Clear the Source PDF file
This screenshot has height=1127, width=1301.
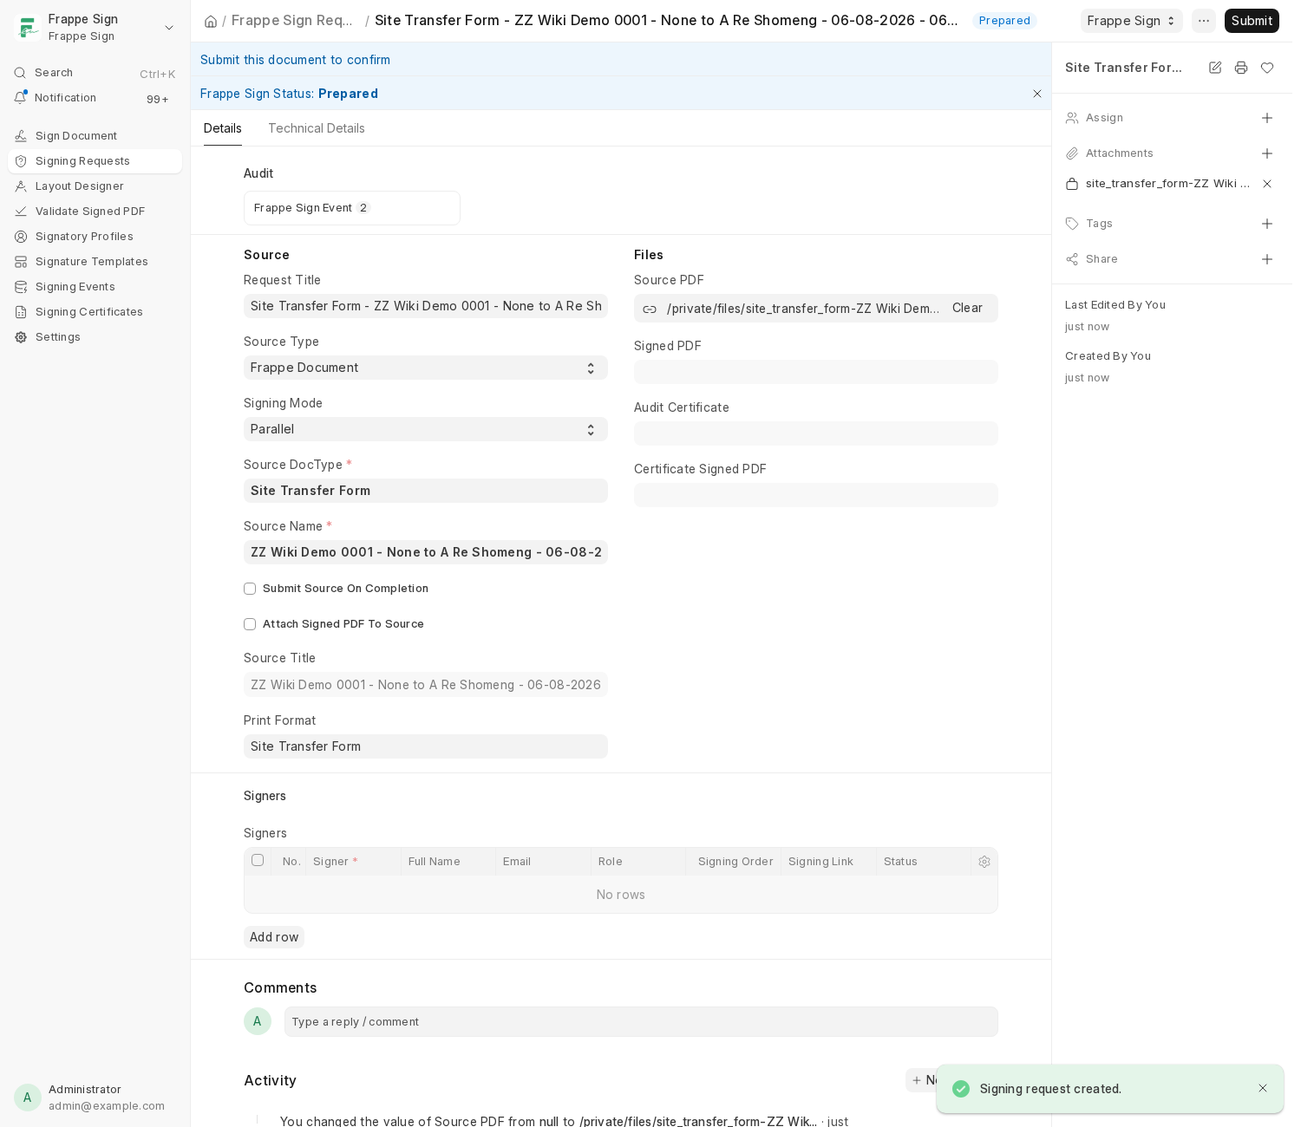coord(967,308)
